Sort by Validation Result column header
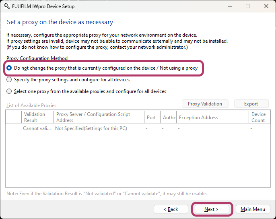The width and height of the screenshot is (276, 219). (37, 117)
